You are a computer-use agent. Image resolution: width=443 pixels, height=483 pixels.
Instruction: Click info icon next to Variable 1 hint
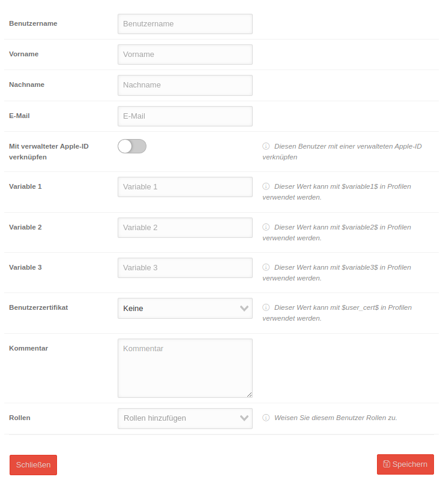266,186
